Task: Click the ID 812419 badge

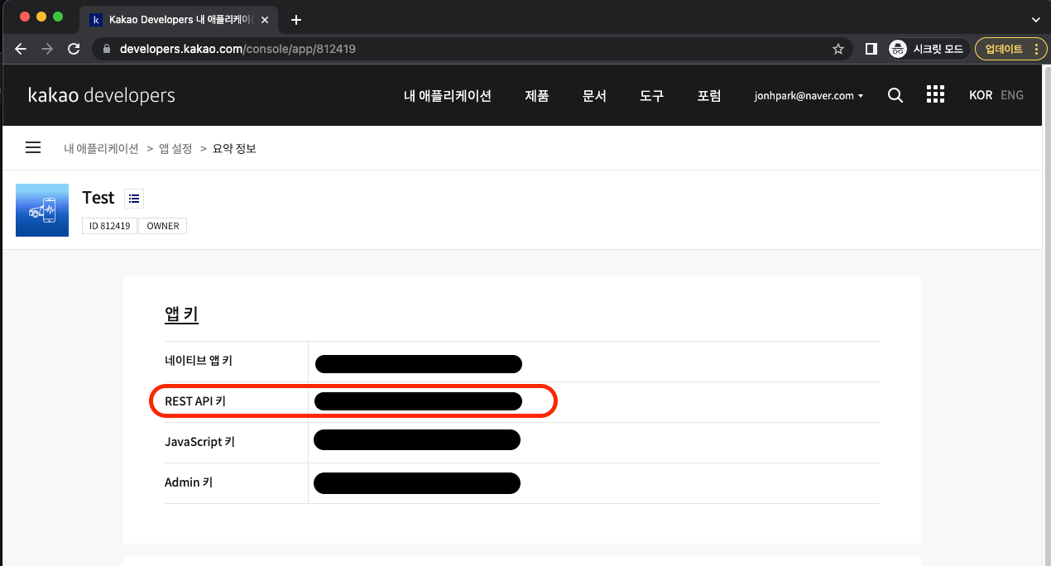Action: (109, 226)
